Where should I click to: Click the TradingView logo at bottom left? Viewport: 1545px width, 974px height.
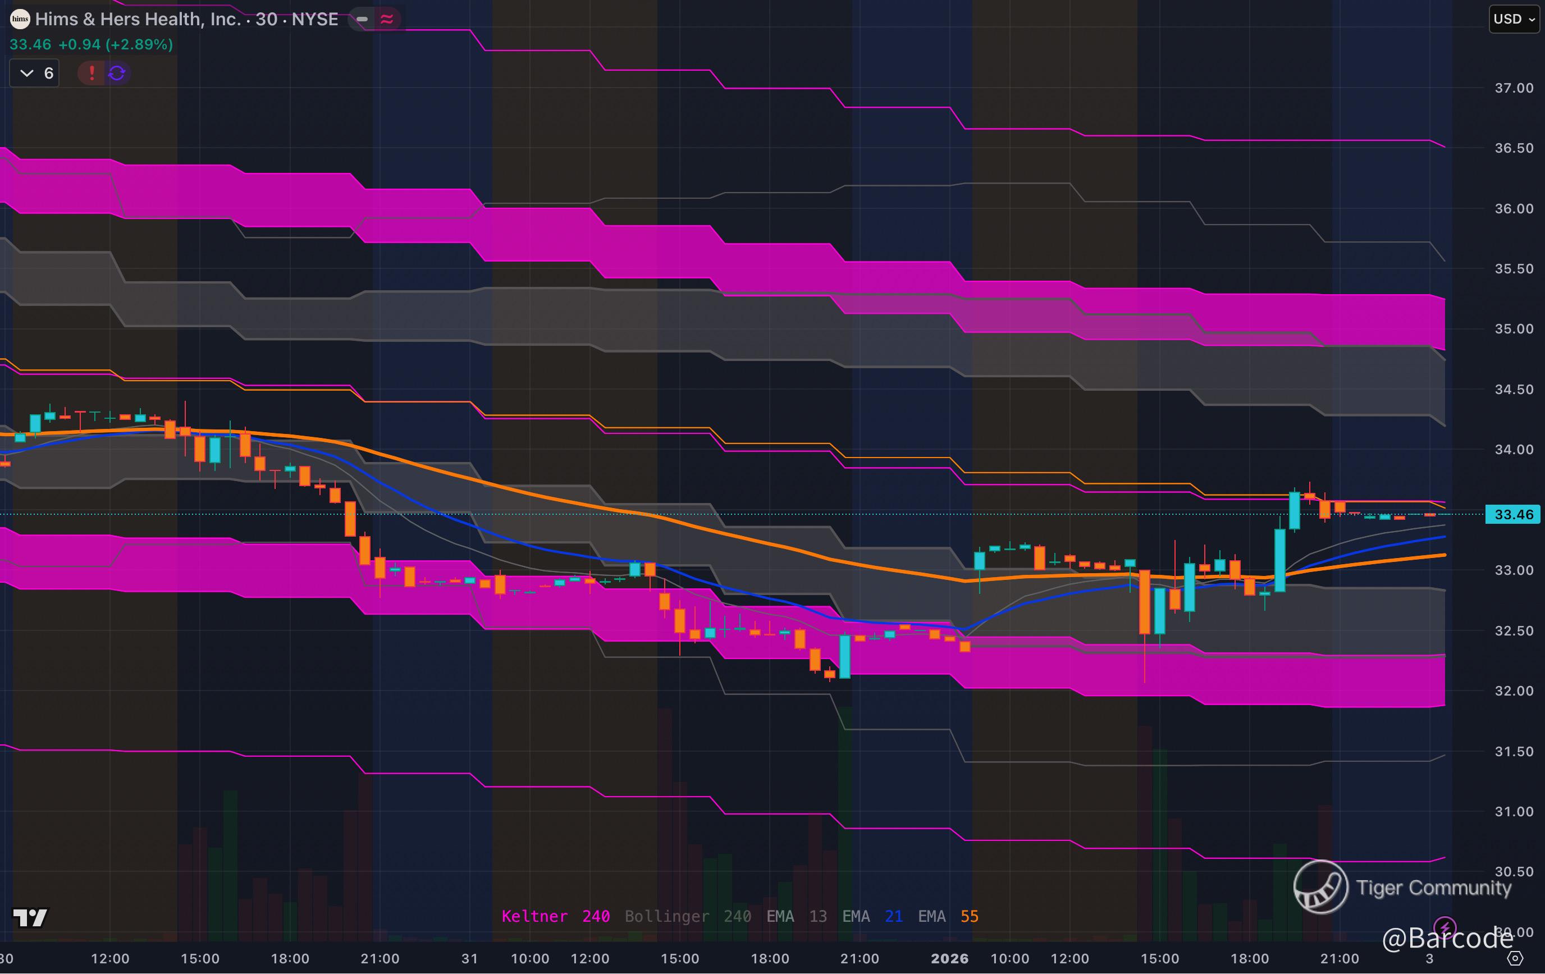point(30,917)
